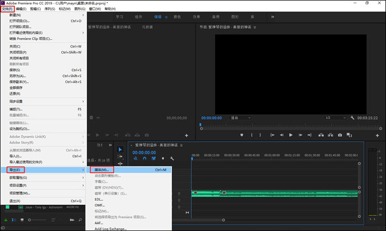Click timeline horizontal zoom scrollbar handle
The width and height of the screenshot is (386, 231).
(x=223, y=220)
